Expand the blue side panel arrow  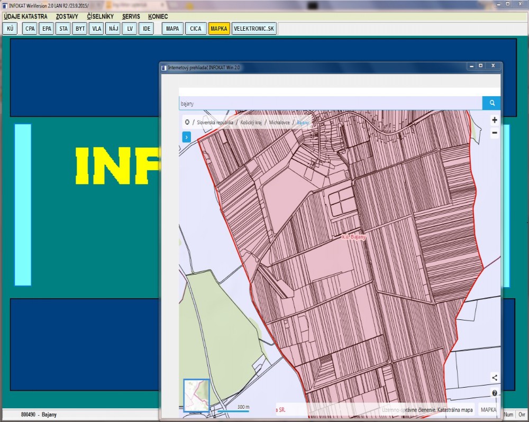click(186, 137)
